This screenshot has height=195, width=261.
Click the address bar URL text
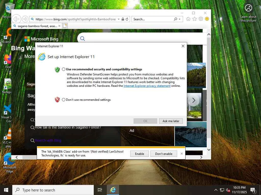[x=76, y=19]
